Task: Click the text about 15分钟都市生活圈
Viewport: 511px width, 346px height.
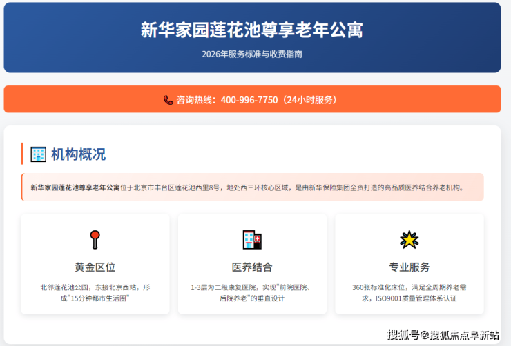Action: click(95, 293)
